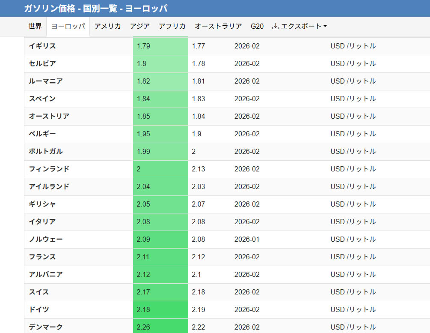Click the download icon beside エクスポート

(x=276, y=26)
